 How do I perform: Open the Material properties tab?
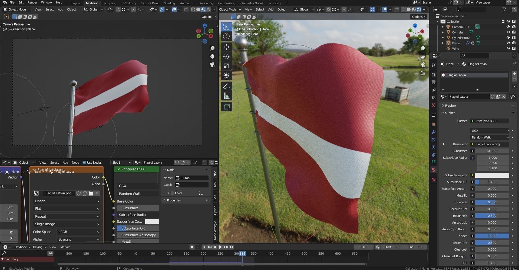point(434,170)
